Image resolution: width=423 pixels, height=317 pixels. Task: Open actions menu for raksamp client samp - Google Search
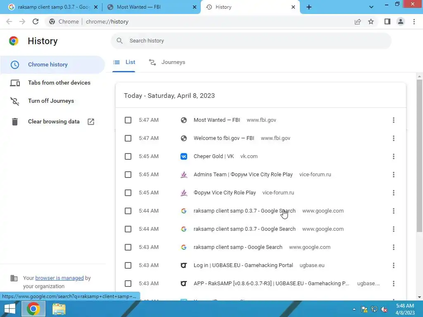click(x=394, y=247)
